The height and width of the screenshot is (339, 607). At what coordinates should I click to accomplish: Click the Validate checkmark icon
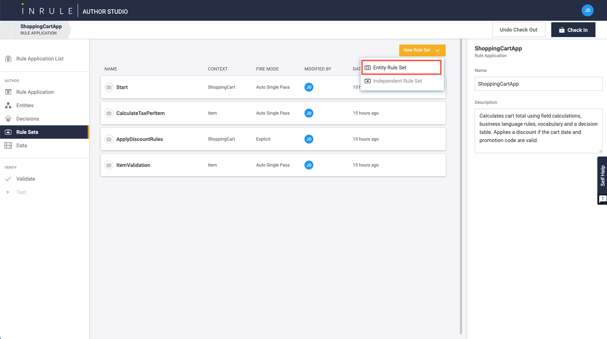point(8,179)
